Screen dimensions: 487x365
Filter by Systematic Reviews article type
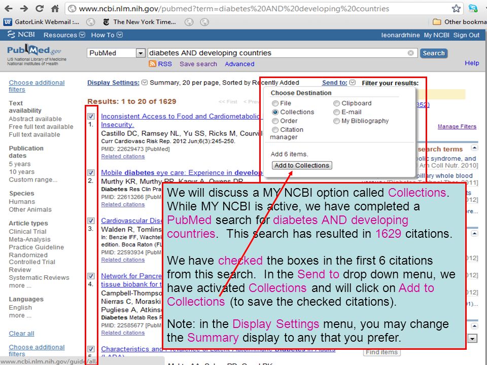point(39,277)
